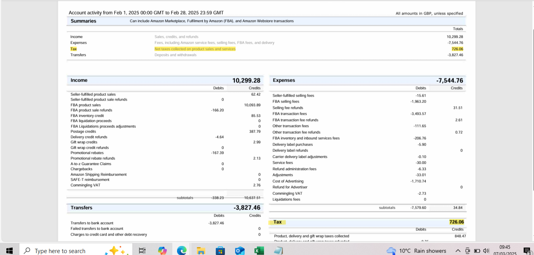534x255 pixels.
Task: Click the Expenses section total -7,544.76
Action: click(450, 81)
